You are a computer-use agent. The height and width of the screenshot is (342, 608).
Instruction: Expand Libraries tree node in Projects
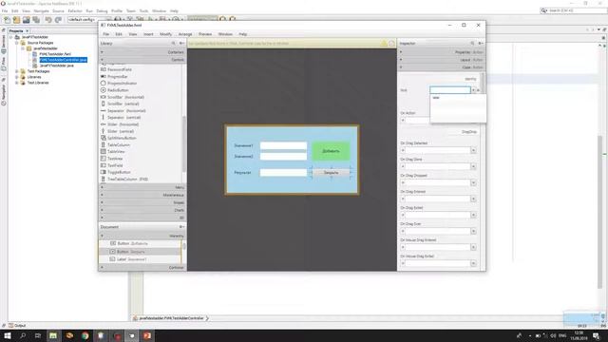(17, 77)
